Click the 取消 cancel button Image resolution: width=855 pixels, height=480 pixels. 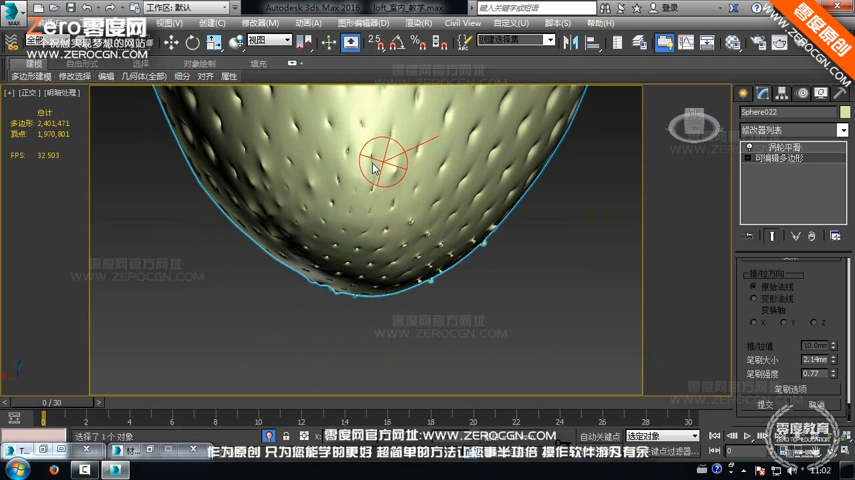(816, 405)
